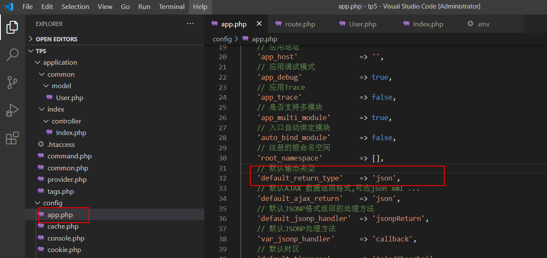
Task: Collapse the model folder
Action: coord(115,86)
